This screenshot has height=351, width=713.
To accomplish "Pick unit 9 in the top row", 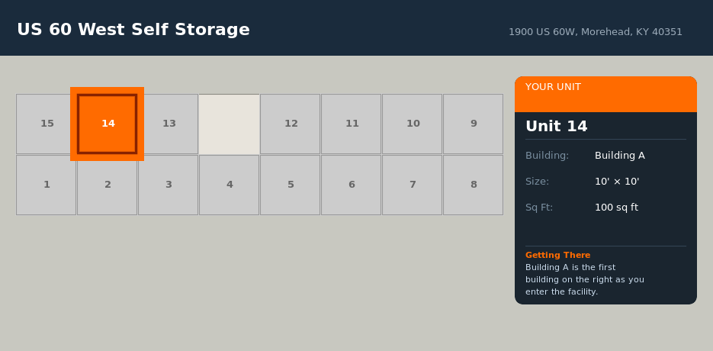I will pyautogui.click(x=473, y=124).
